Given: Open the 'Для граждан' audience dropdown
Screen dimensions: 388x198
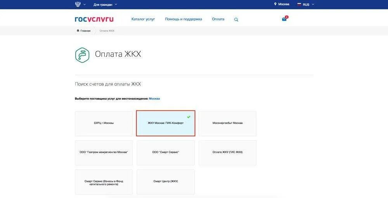Looking at the screenshot, I should (x=105, y=4).
